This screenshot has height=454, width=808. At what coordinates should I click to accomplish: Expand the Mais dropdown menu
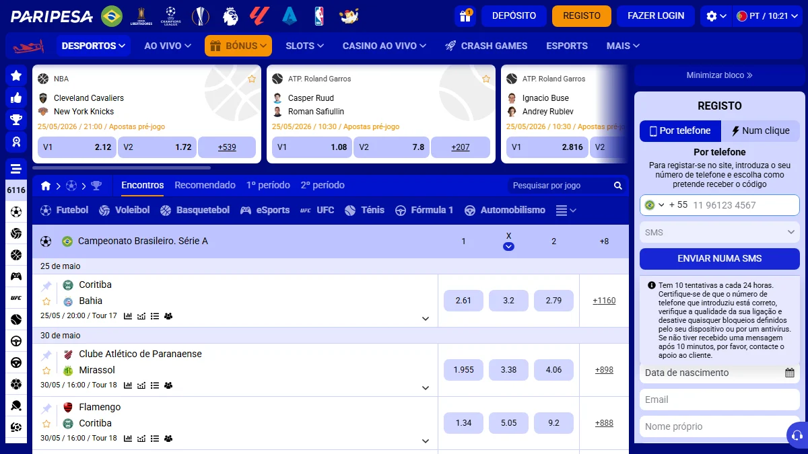click(623, 46)
